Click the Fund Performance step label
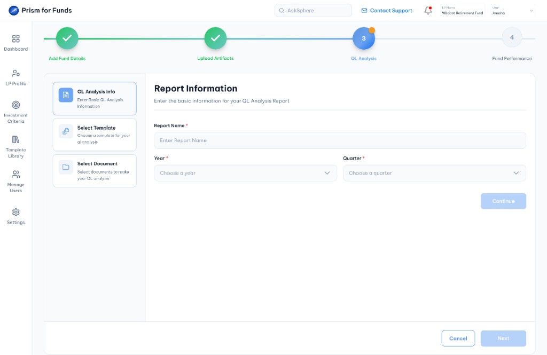 (x=512, y=59)
